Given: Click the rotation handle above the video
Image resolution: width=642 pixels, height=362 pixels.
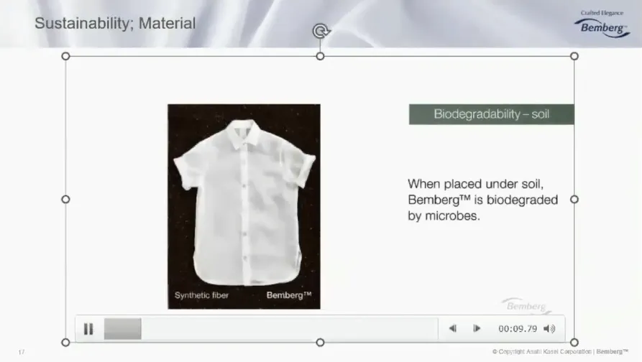Looking at the screenshot, I should click(321, 31).
